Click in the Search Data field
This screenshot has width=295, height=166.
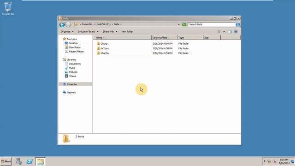pos(212,24)
